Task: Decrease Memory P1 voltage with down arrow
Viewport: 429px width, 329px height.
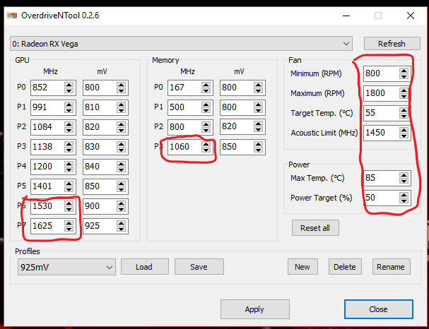Action: coord(258,111)
